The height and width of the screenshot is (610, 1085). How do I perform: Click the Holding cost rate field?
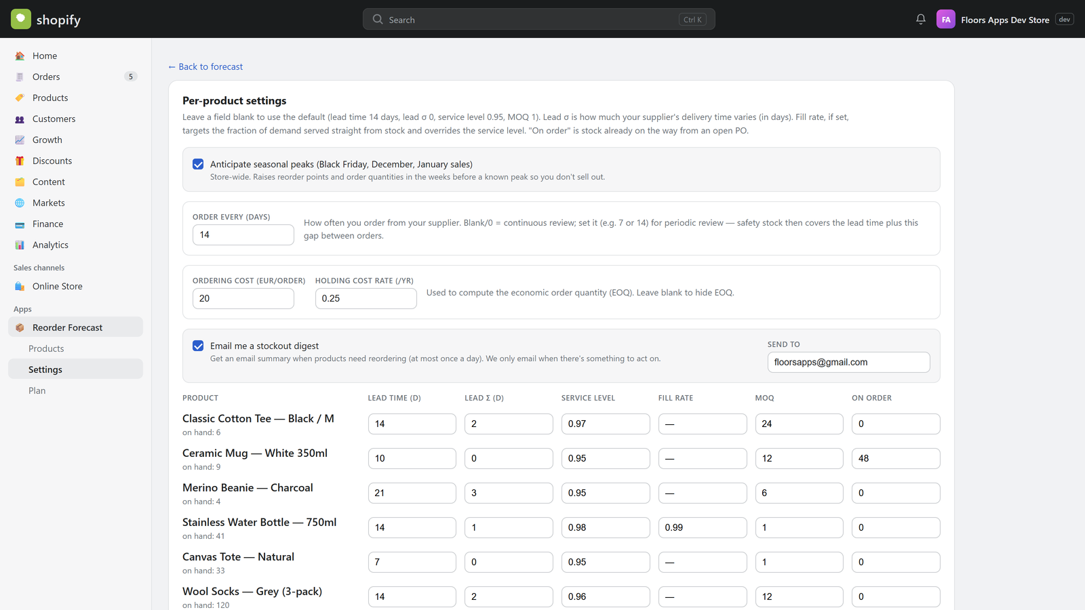point(366,298)
